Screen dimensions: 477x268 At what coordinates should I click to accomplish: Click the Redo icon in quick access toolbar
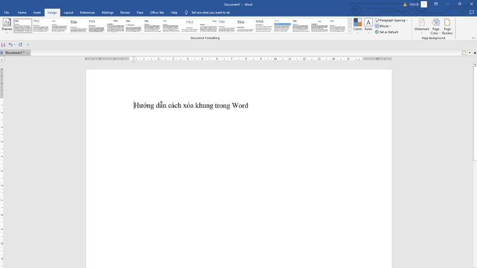[x=20, y=45]
